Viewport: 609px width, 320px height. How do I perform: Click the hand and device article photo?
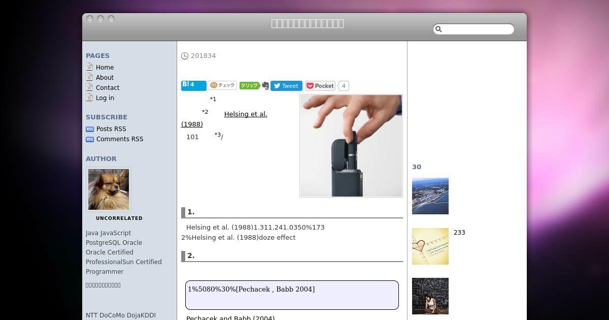coord(351,146)
